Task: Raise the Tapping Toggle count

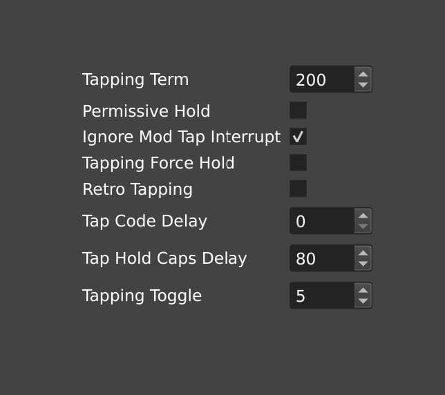Action: click(x=363, y=290)
